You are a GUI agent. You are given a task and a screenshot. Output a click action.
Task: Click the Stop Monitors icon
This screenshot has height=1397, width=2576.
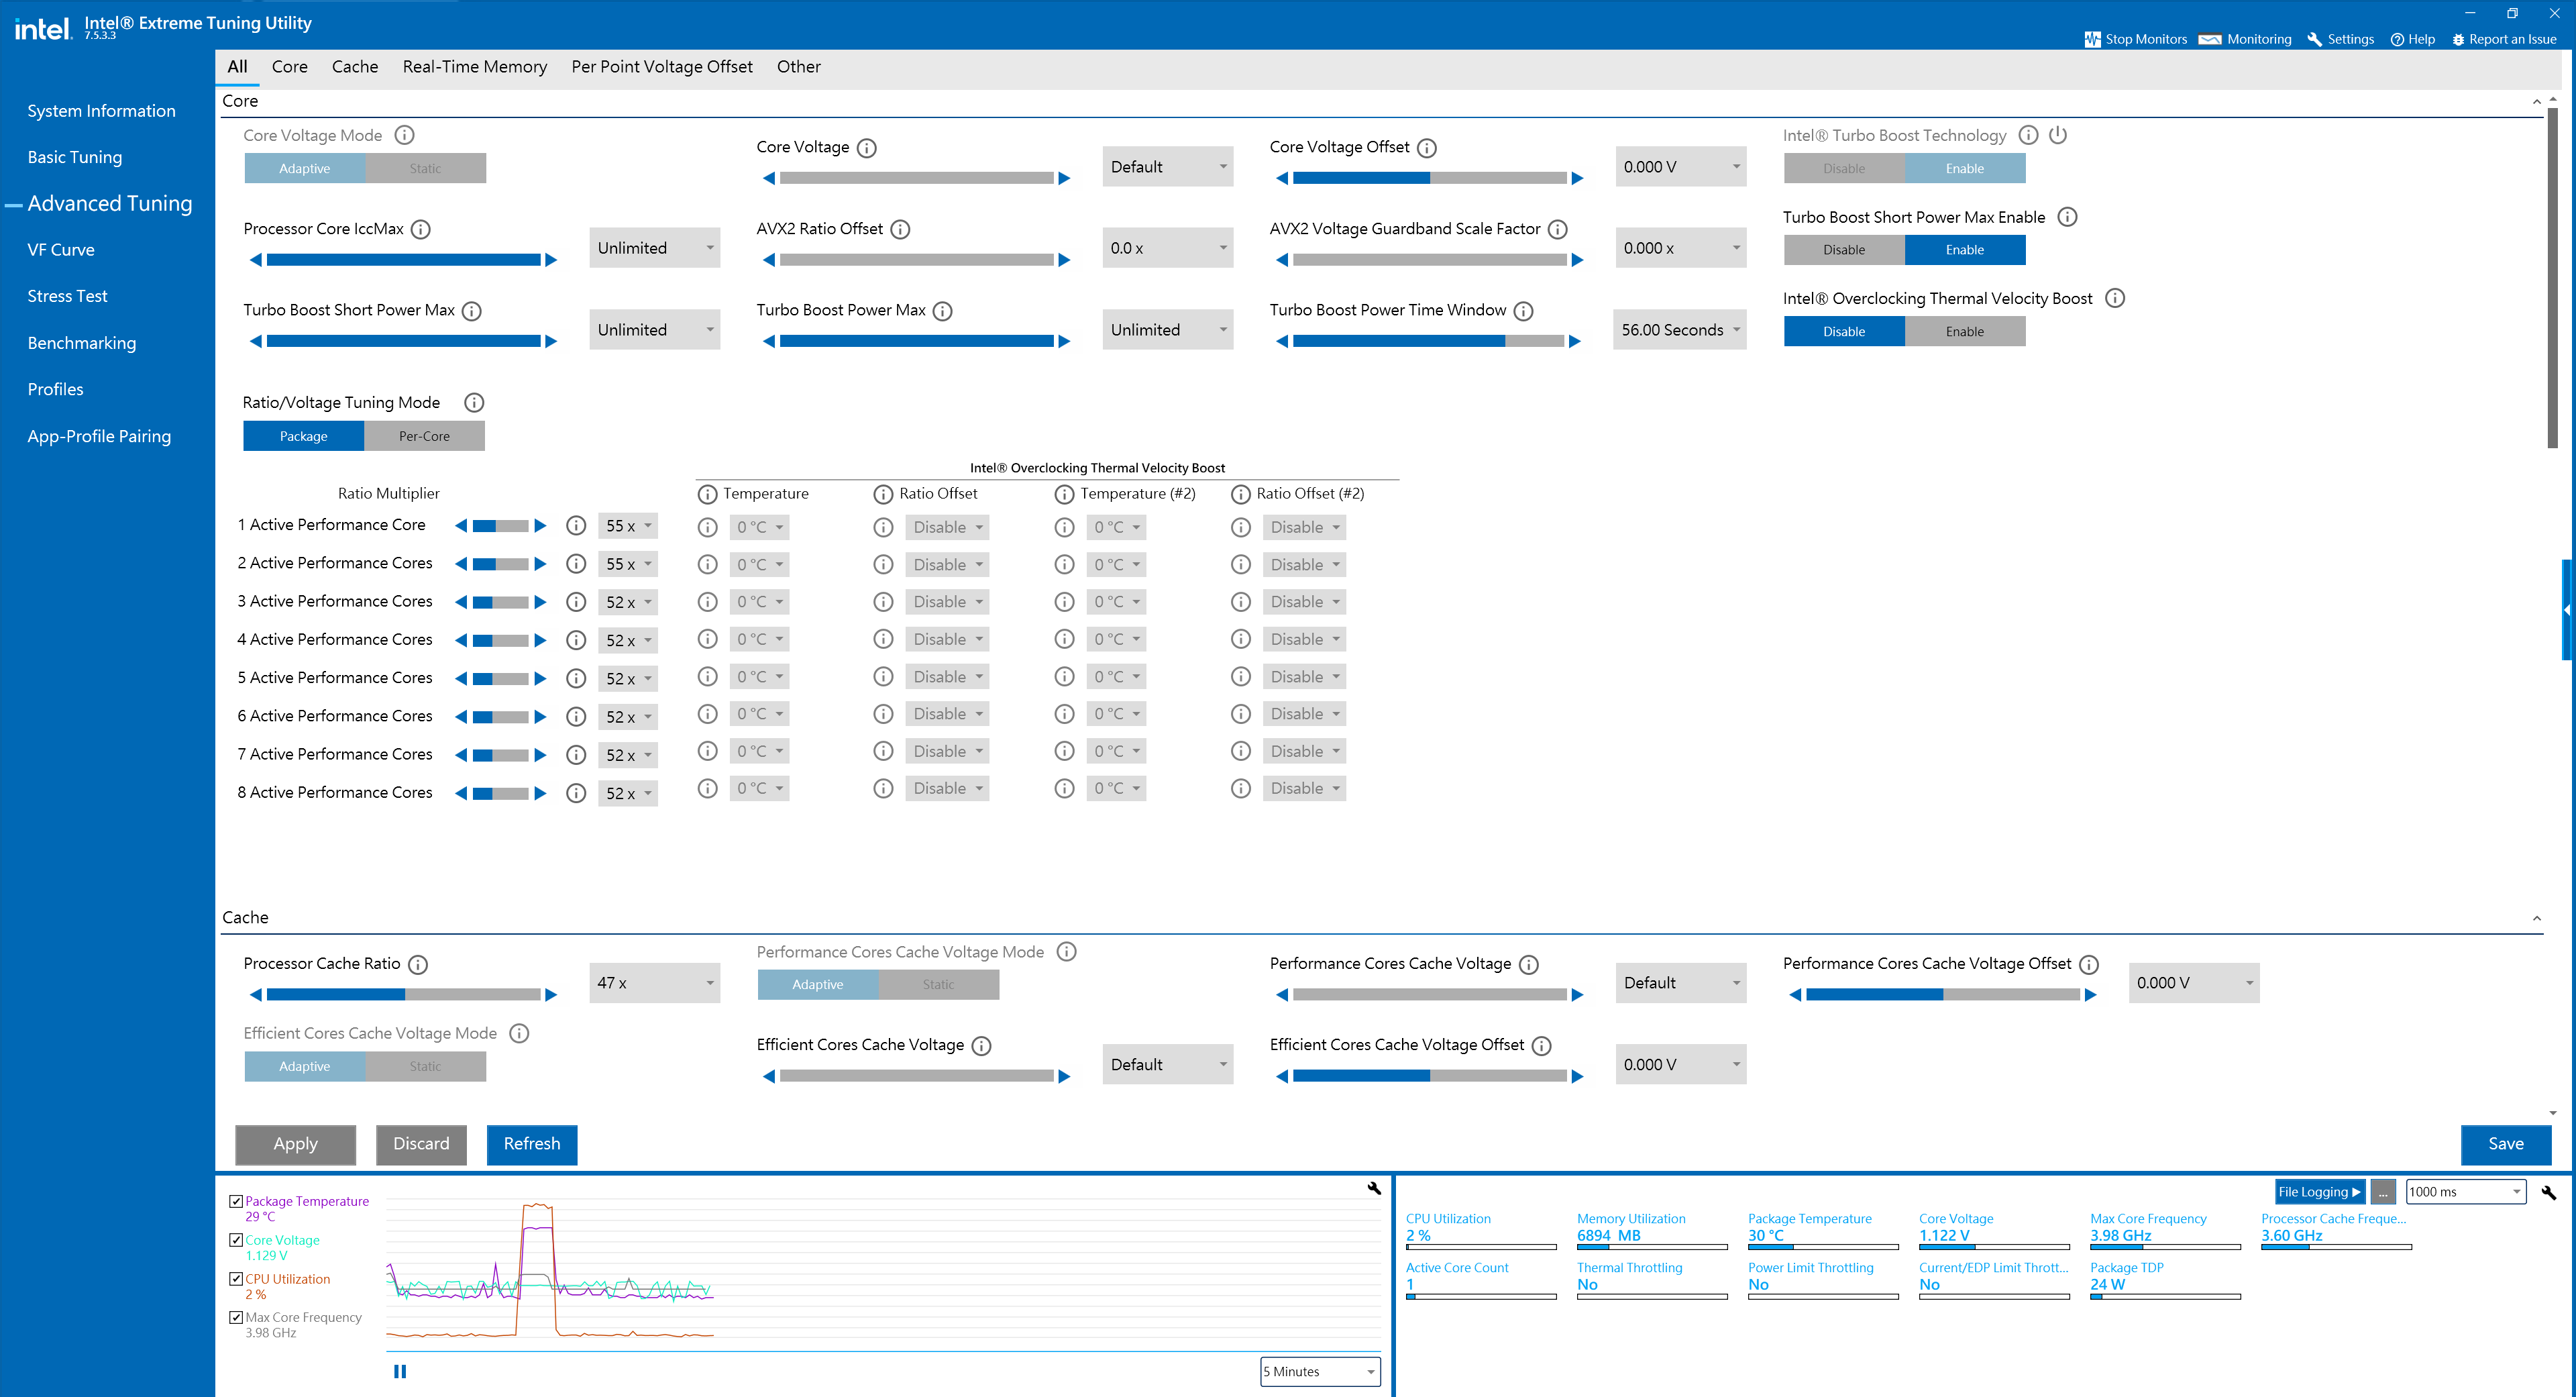2092,39
